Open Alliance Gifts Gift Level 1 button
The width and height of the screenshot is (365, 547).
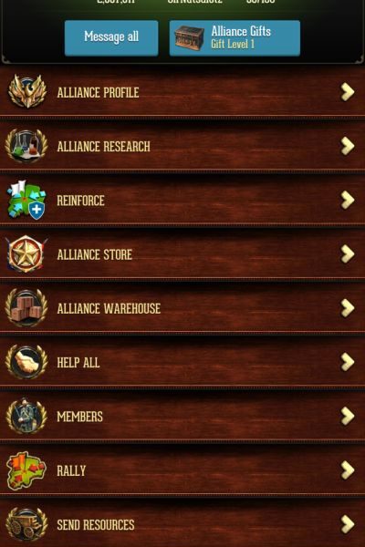click(235, 38)
